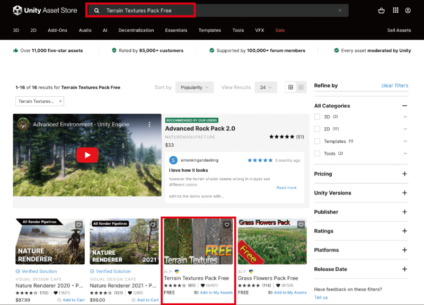Viewport: 424px width, 305px height.
Task: Add Nature Renderer 2020 to Cart
Action: point(71,300)
